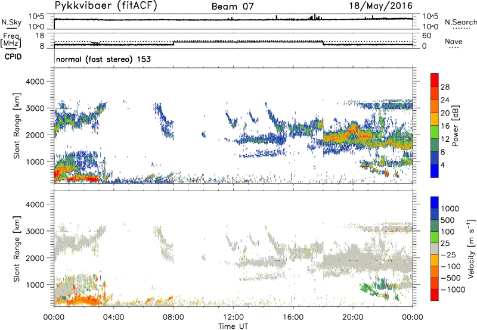Click the '1000' value on Velocity scale
477x330 pixels.
pos(450,208)
